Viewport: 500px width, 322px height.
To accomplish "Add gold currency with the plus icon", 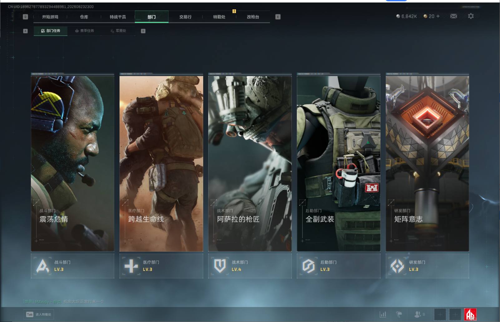I will 438,16.
